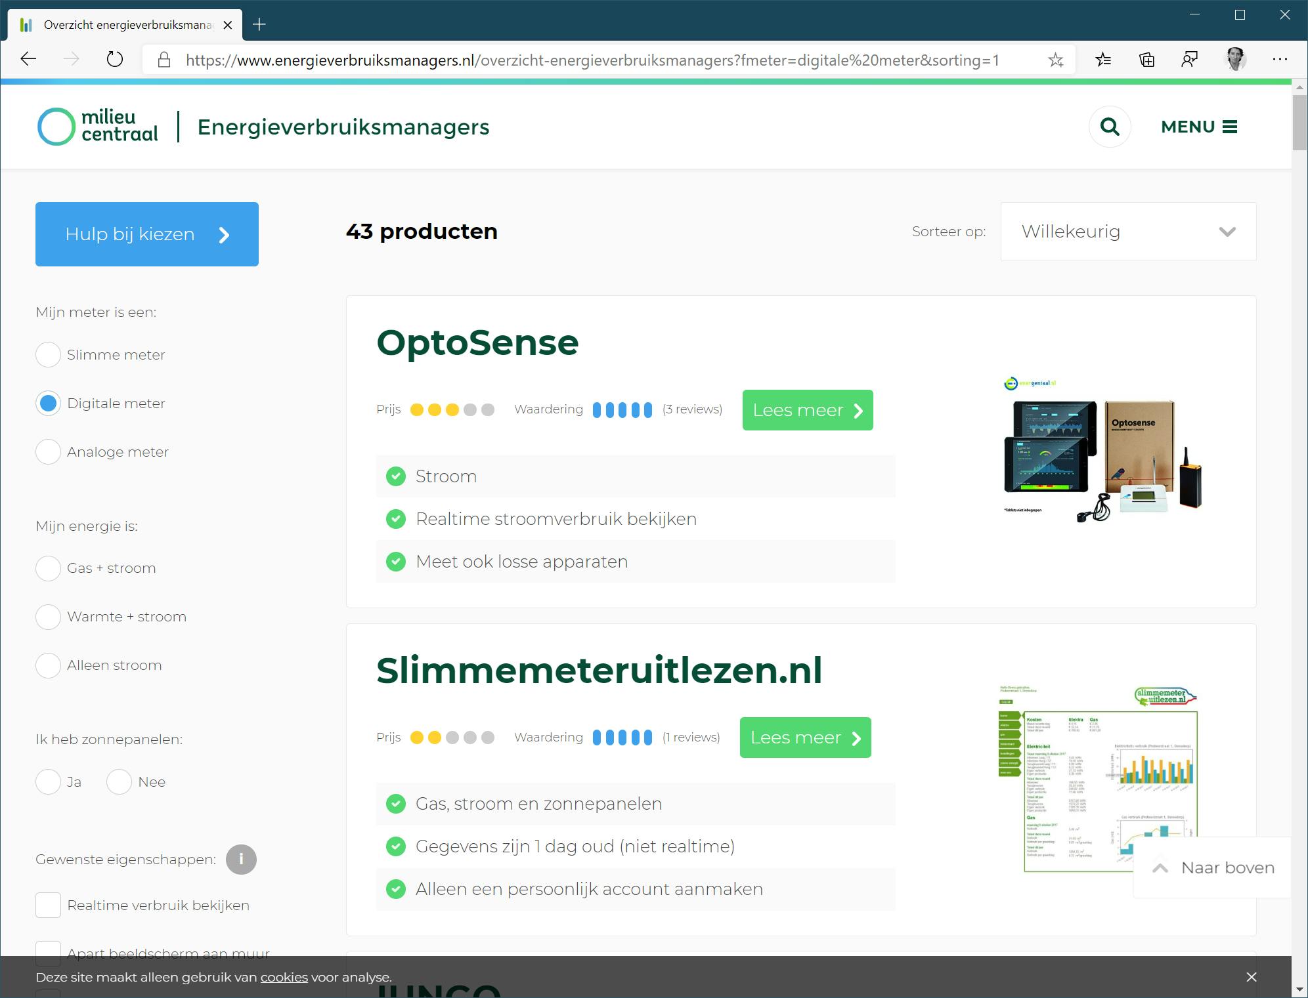This screenshot has height=998, width=1308.
Task: Open the cookies link in banner
Action: 284,977
